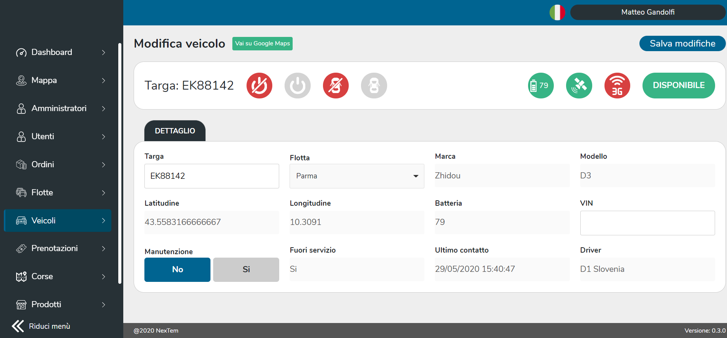Click the red crossed-out car icon
This screenshot has height=338, width=727.
click(336, 85)
